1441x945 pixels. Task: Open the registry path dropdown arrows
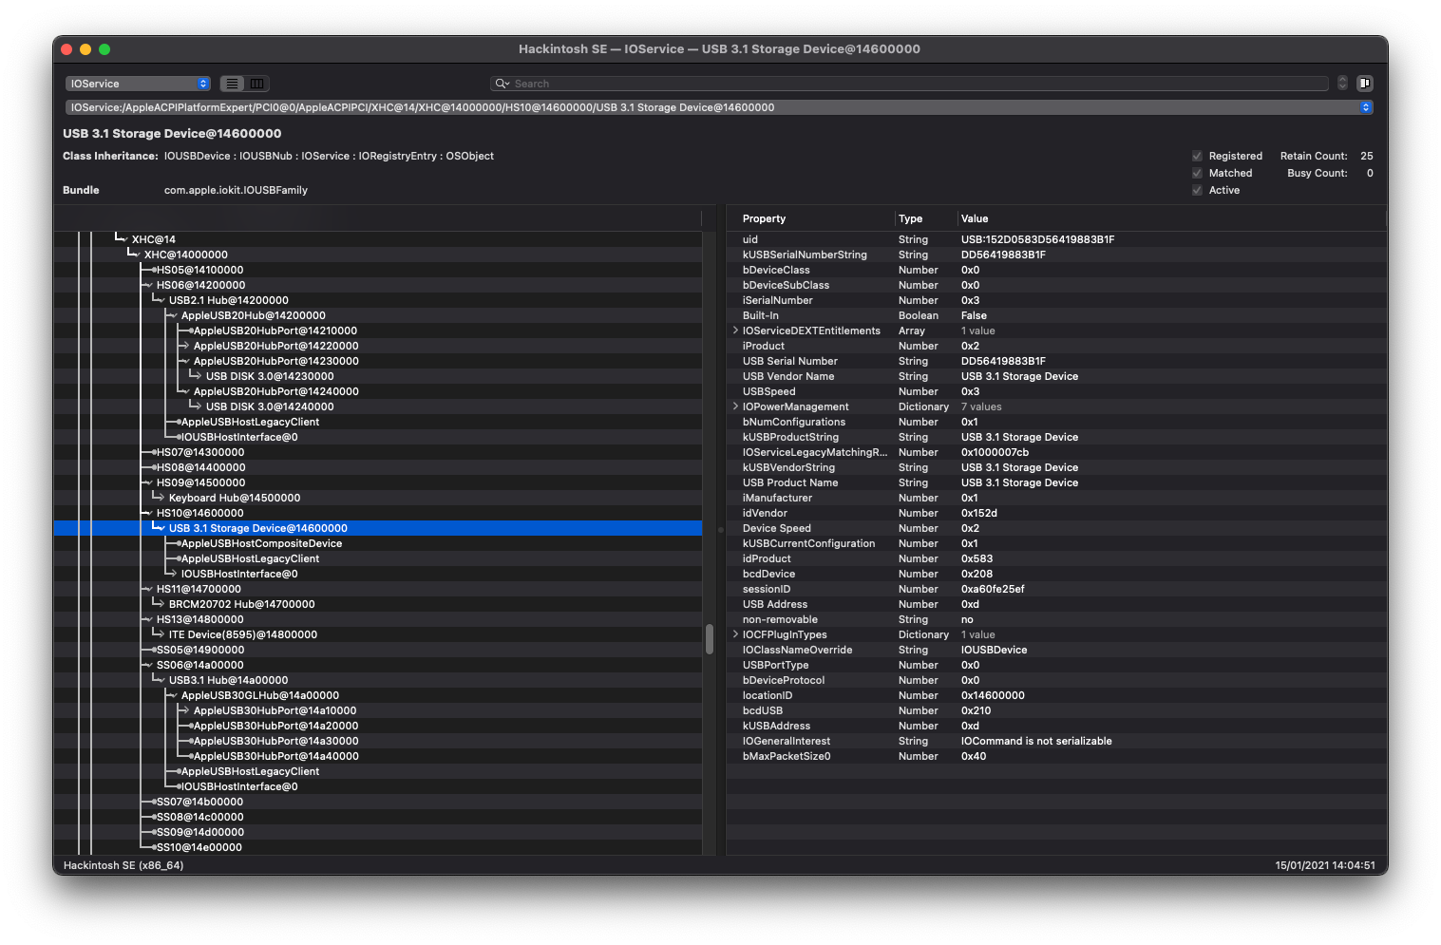pos(1365,107)
